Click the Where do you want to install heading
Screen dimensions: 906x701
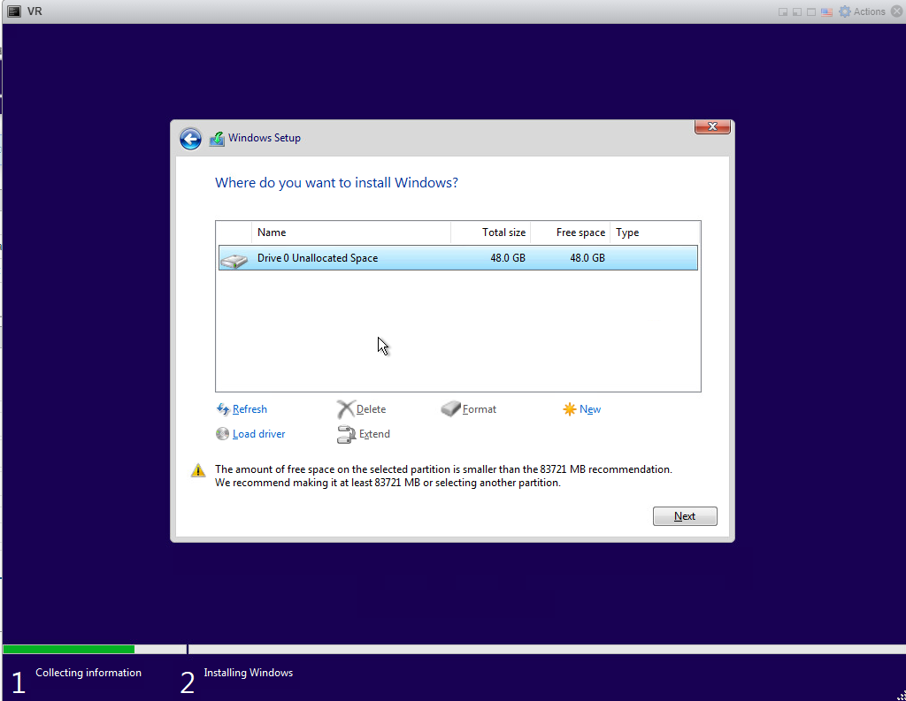coord(336,183)
